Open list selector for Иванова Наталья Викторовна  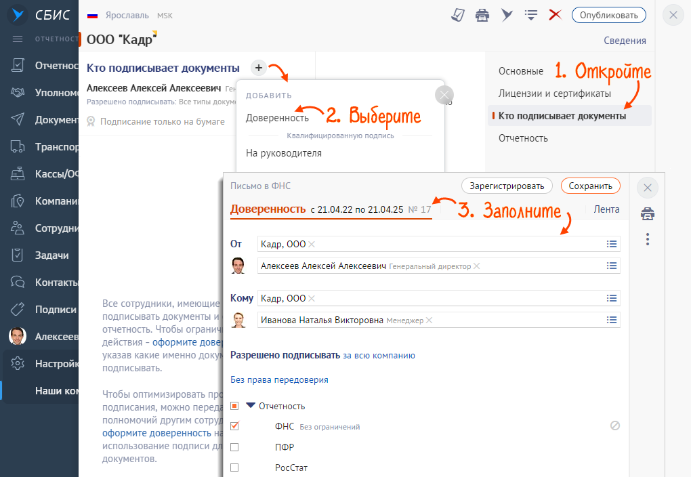point(612,320)
